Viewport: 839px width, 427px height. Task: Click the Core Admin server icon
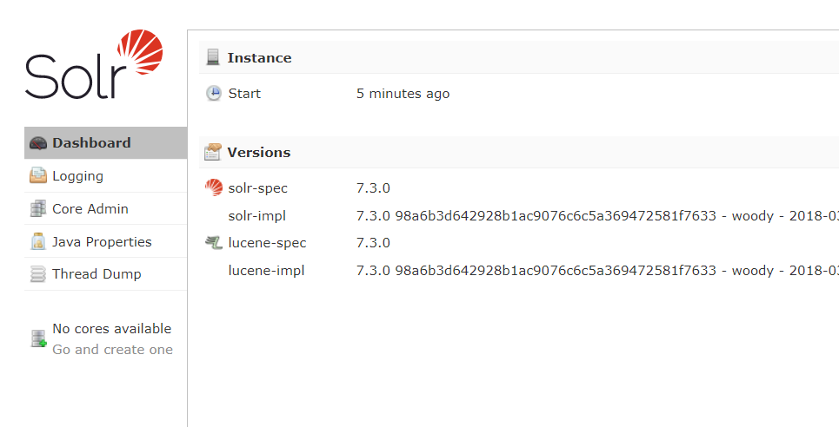pos(38,209)
